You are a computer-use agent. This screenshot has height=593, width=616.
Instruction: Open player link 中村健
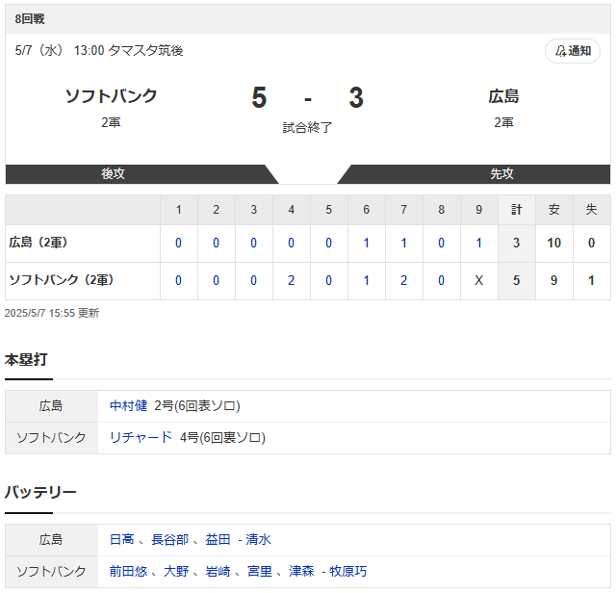coord(128,405)
